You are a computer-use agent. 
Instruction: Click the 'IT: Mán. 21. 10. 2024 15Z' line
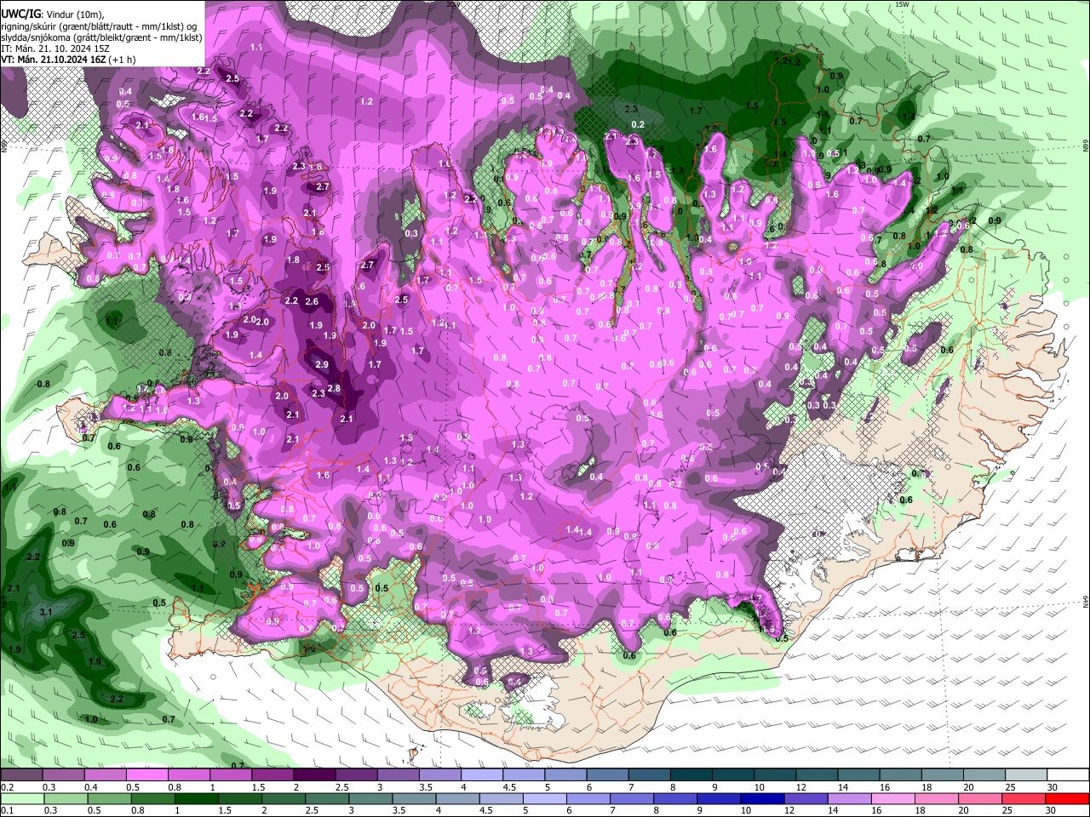55,49
